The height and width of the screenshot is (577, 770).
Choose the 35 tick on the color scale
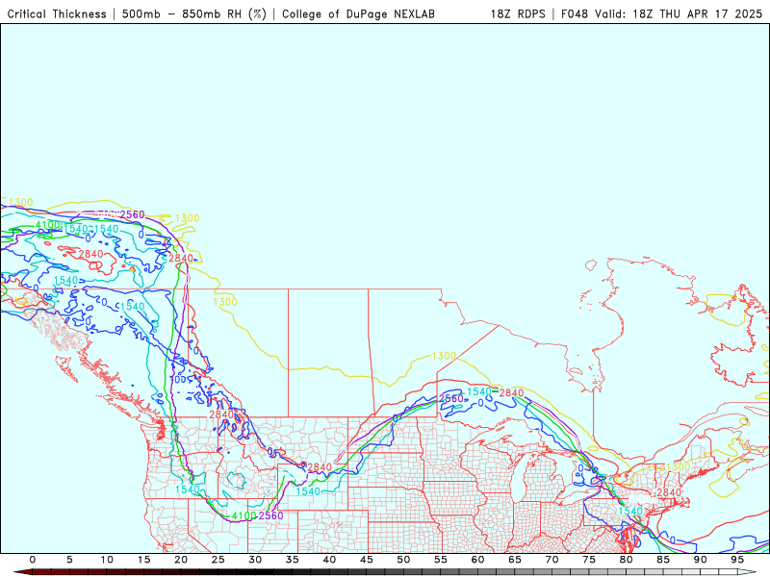coord(293,560)
